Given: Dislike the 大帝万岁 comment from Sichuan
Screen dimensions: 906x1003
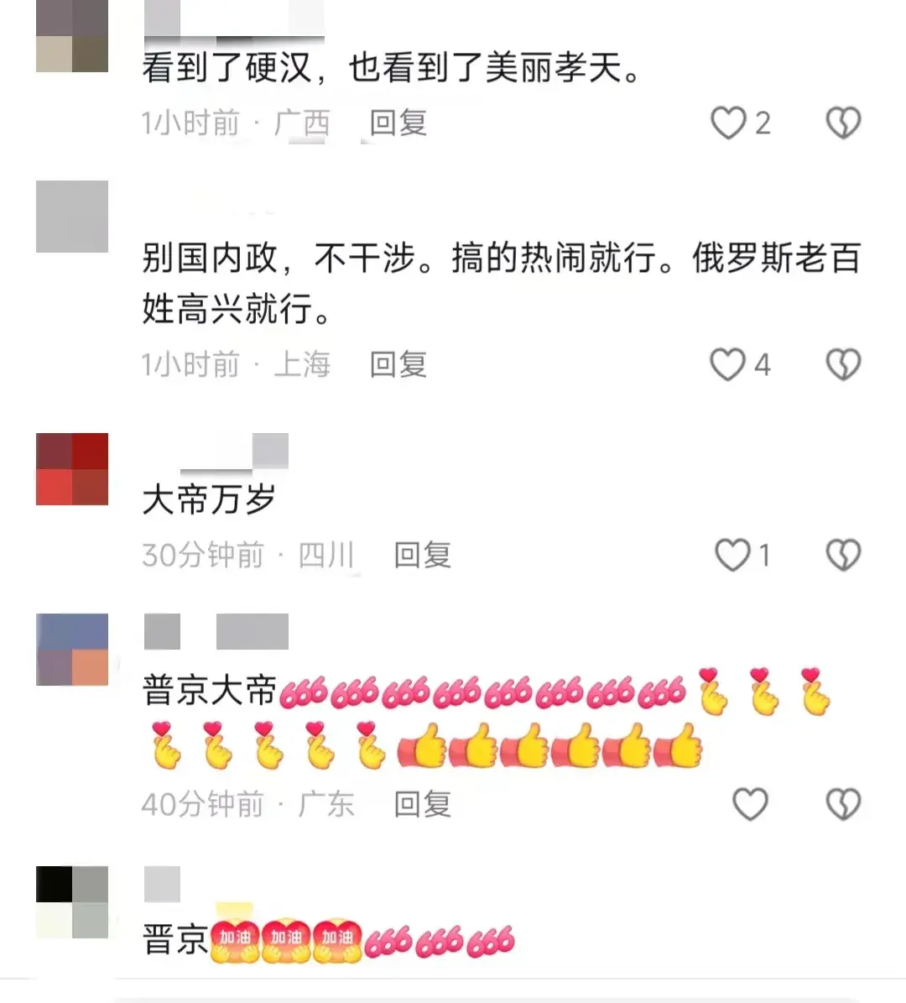Looking at the screenshot, I should [843, 555].
